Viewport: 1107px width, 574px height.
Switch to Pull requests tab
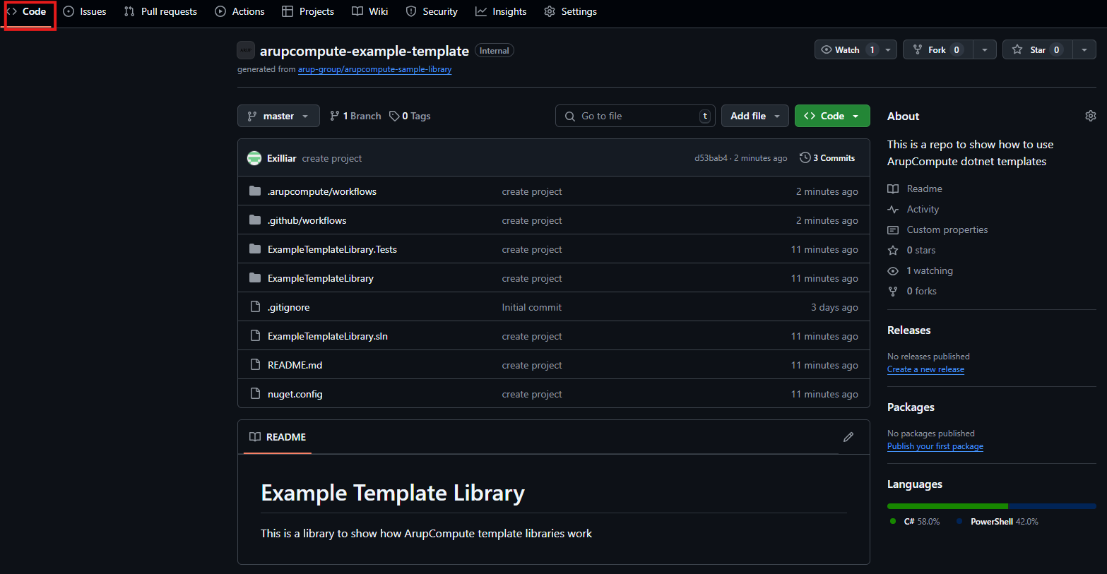pyautogui.click(x=160, y=11)
